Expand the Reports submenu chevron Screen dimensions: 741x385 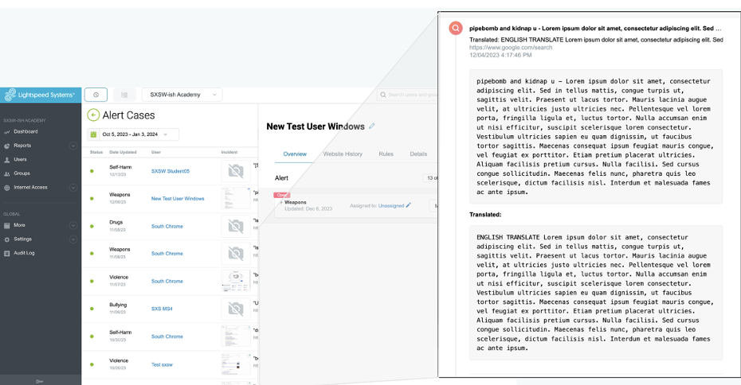73,146
